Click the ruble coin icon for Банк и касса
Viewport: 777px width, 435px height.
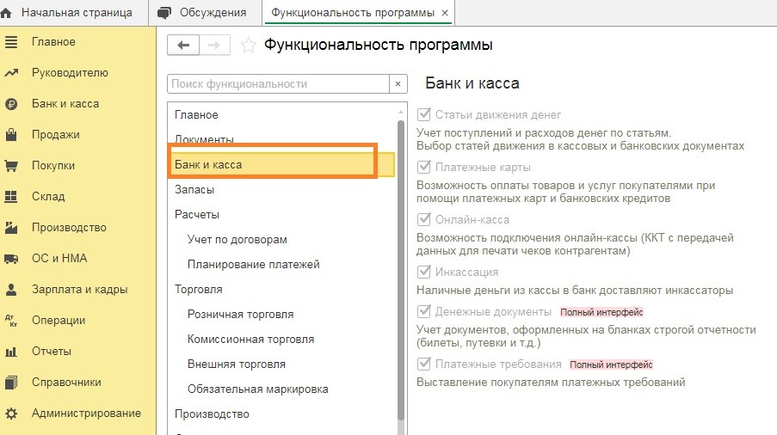pyautogui.click(x=11, y=104)
